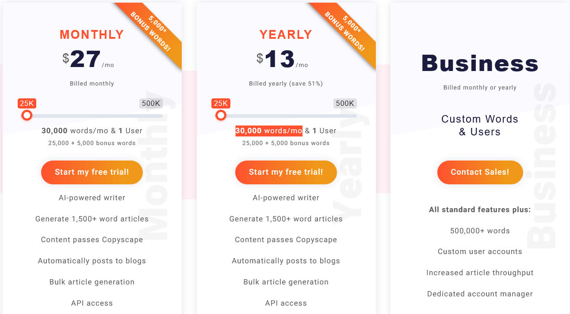Screen dimensions: 570x314
Task: Click the 25K label on Monthly slider
Action: (27, 104)
